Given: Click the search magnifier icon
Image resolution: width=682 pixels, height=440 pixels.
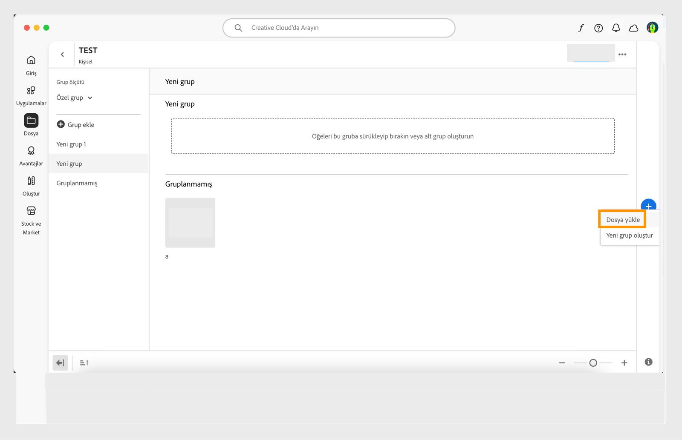Looking at the screenshot, I should (238, 28).
